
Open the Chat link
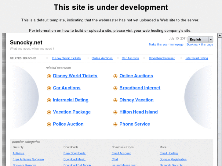[115, 159]
